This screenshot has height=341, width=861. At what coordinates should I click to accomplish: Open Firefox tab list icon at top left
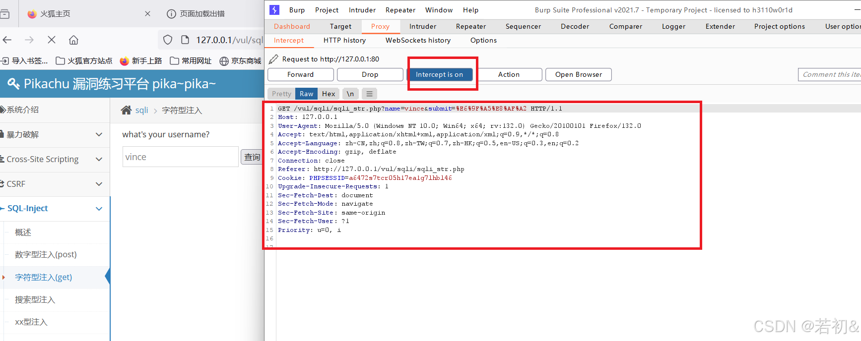click(4, 14)
